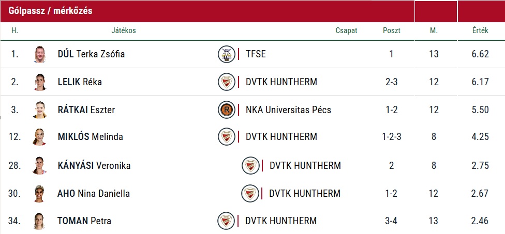Click DVTK logo in Miklós Melinda's row
The image size is (505, 234).
pos(226,137)
